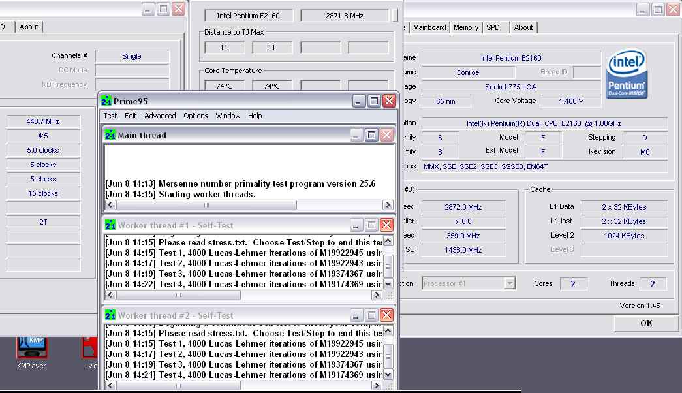Click the Single channels value field
The height and width of the screenshot is (393, 682).
(132, 56)
